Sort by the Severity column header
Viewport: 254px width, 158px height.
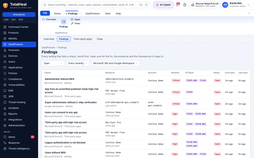click(x=175, y=73)
